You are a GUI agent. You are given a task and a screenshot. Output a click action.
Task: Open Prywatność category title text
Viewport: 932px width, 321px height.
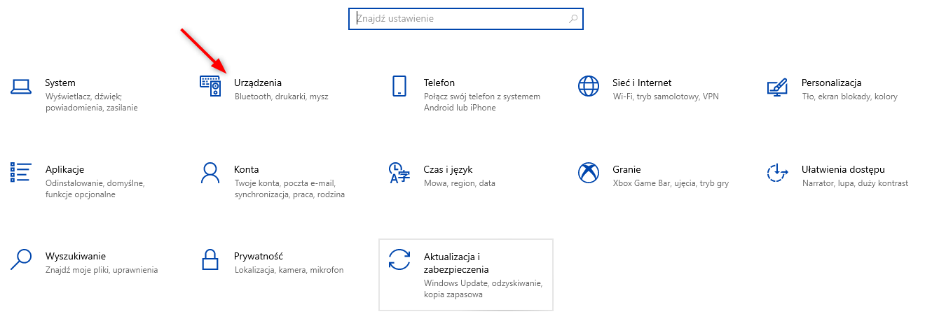(259, 256)
